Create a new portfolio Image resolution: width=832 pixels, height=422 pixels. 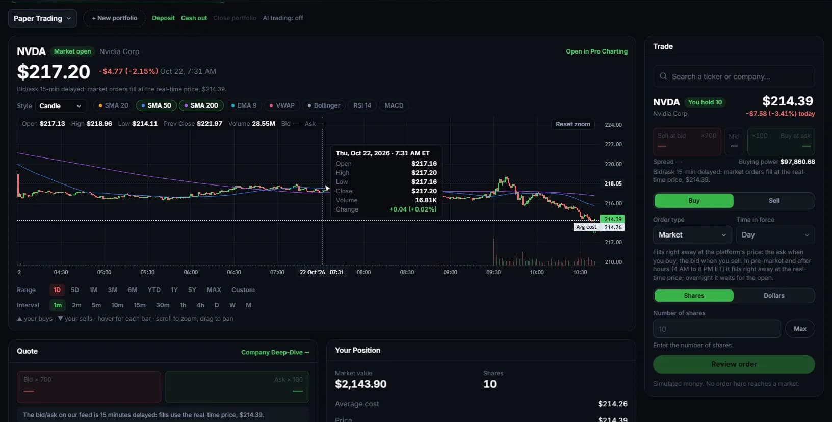point(115,18)
